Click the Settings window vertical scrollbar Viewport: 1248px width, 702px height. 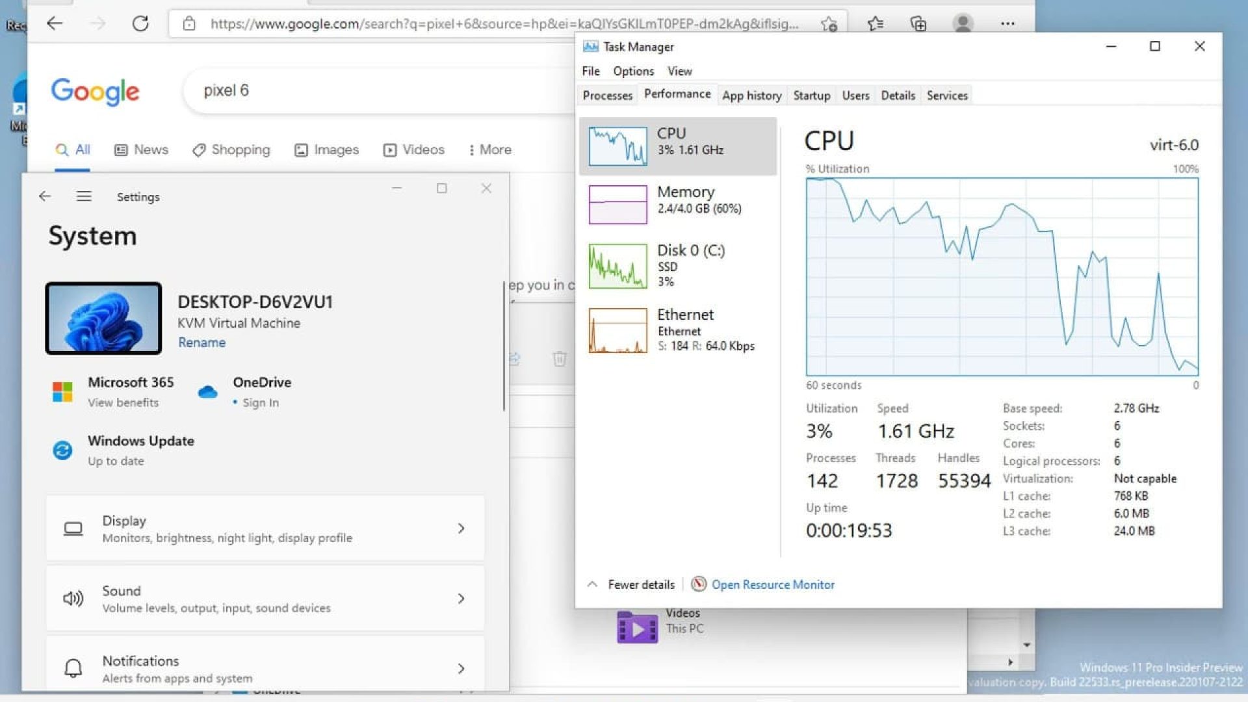pos(504,346)
